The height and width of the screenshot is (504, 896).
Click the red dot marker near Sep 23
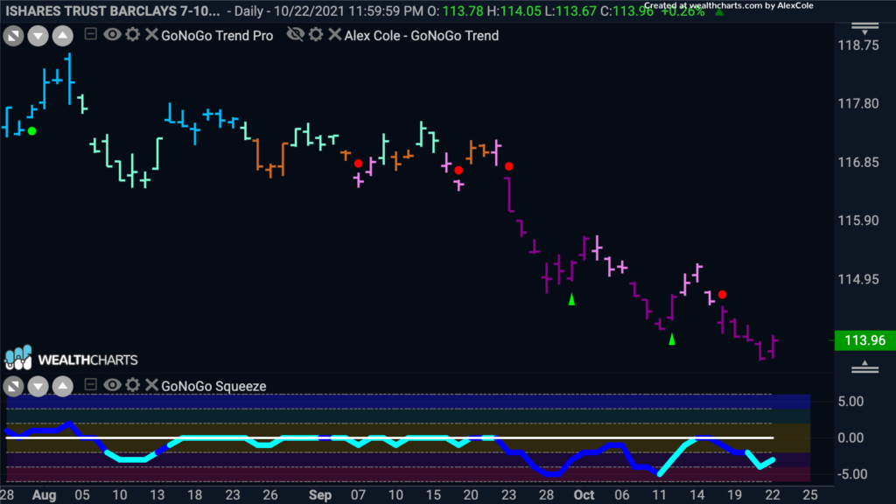pos(509,166)
